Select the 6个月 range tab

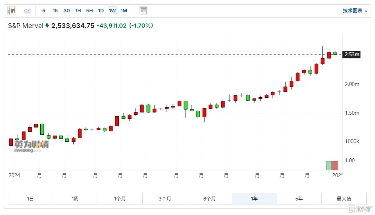[209, 199]
